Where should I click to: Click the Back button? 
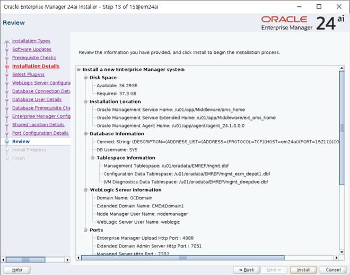click(x=247, y=270)
